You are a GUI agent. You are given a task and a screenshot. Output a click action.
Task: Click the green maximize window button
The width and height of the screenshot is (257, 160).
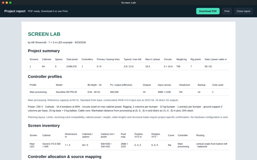(10, 3)
